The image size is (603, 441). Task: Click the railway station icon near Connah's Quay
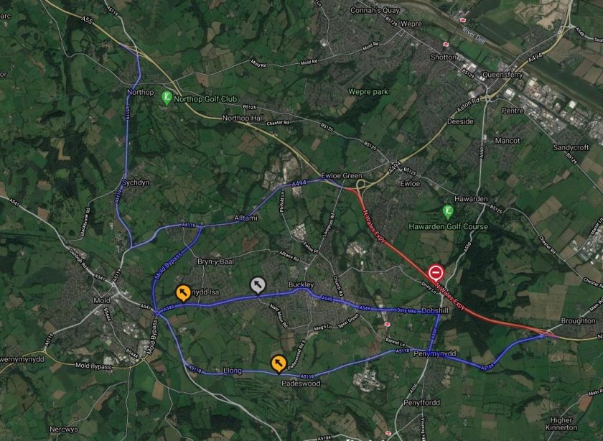coord(464,19)
